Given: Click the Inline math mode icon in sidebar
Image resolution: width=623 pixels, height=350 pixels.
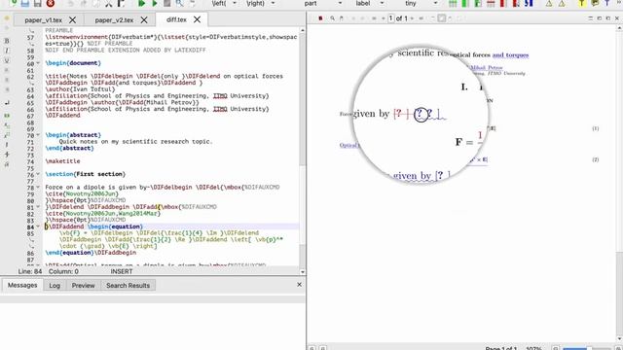Looking at the screenshot, I should (7, 116).
